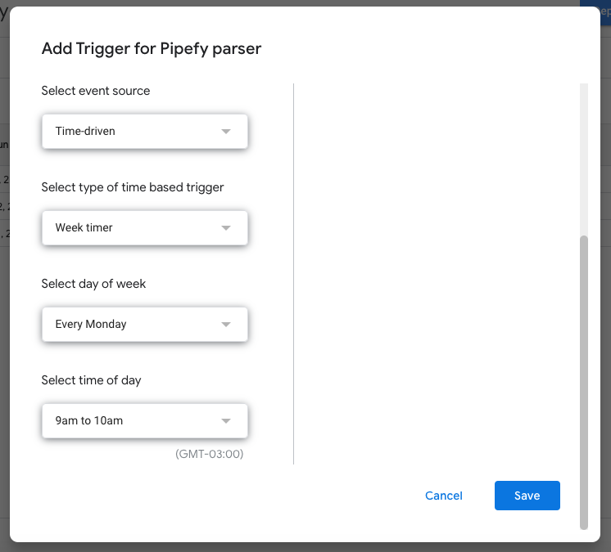Viewport: 611px width, 552px height.
Task: Click the Save button
Action: 527,496
